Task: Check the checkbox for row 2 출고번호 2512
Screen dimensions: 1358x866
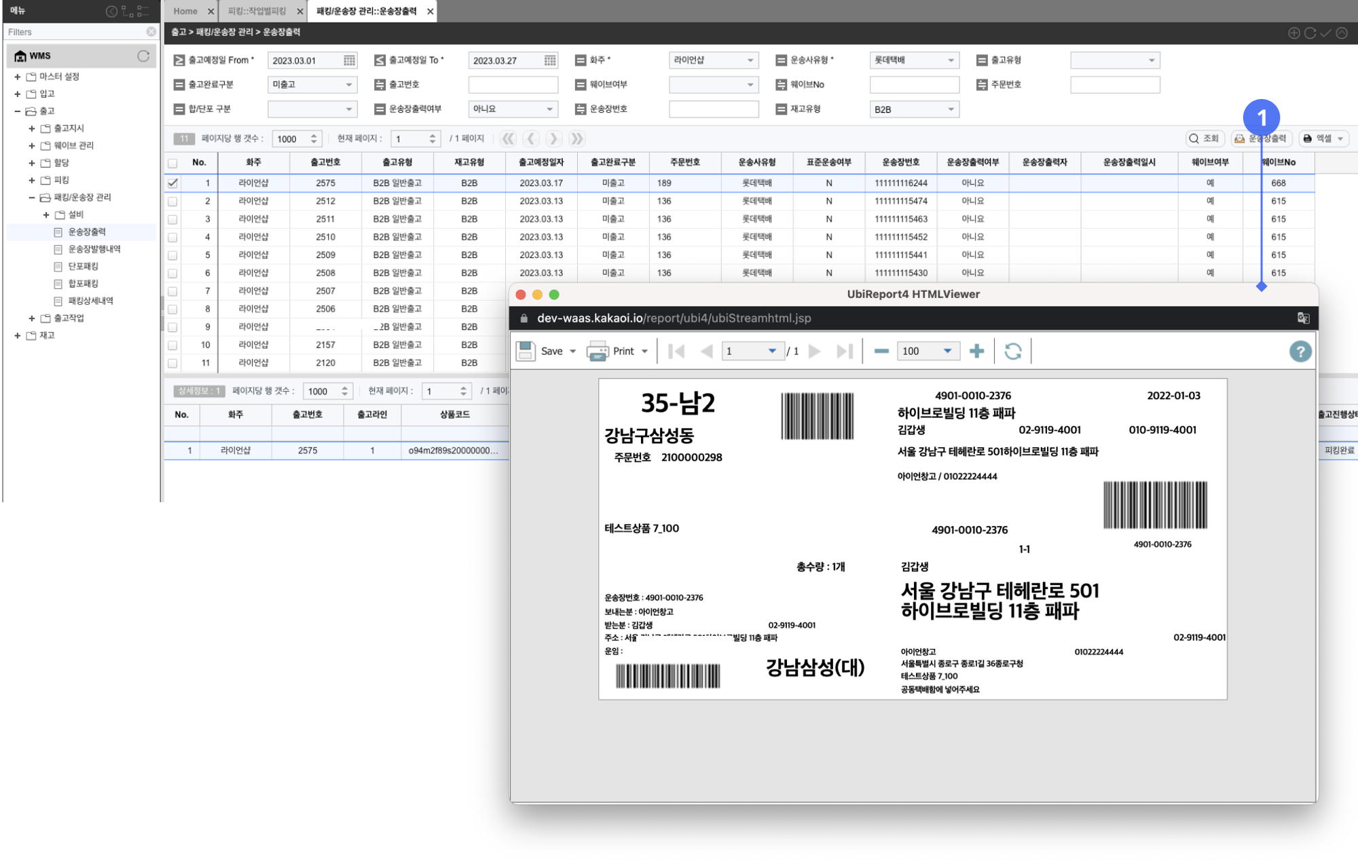Action: [173, 201]
